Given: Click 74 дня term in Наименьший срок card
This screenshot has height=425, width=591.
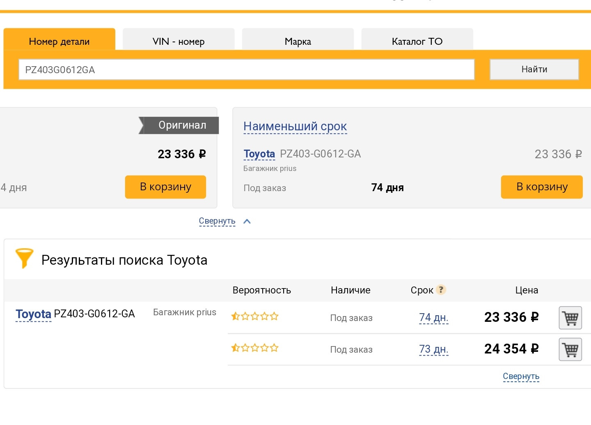Looking at the screenshot, I should tap(387, 188).
